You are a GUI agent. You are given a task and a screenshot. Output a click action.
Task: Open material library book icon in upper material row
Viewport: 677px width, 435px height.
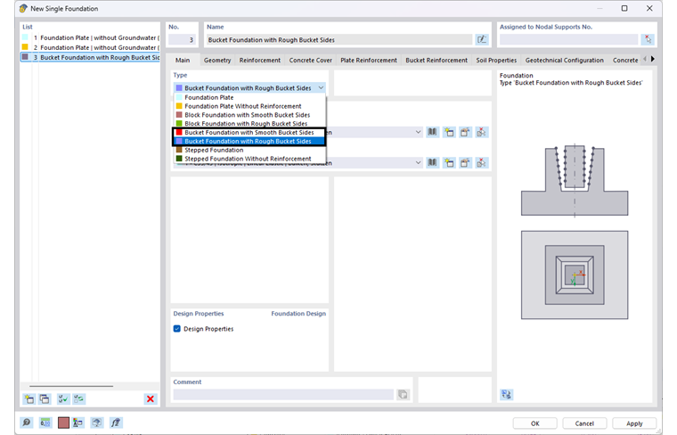[432, 132]
